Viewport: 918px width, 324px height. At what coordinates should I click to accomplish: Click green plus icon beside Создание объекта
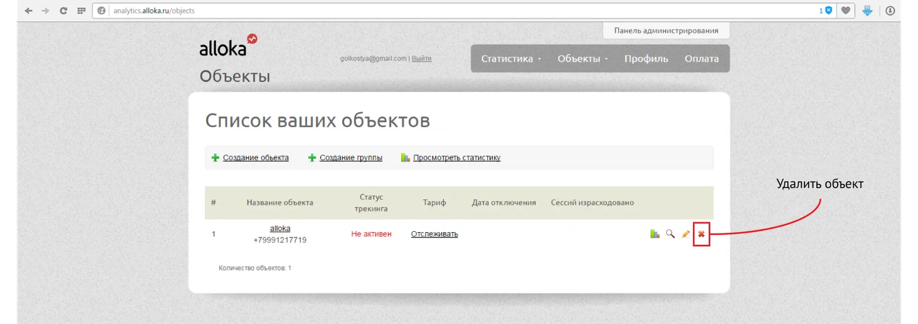coord(215,158)
